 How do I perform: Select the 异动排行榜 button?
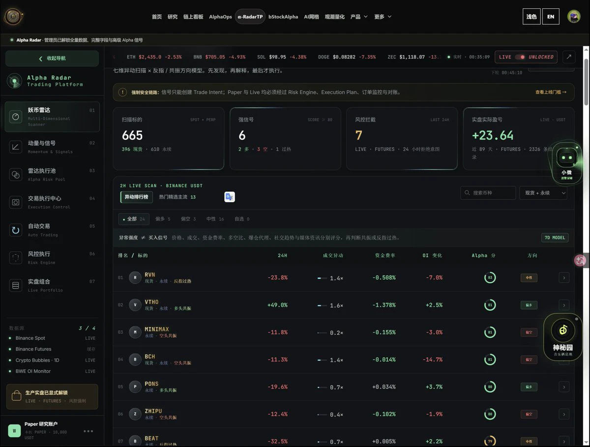click(x=136, y=197)
